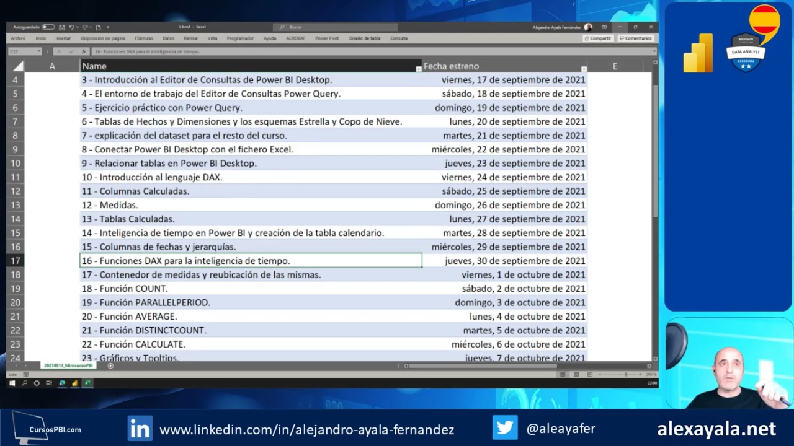Toggle the Autoguardado switch
This screenshot has width=794, height=446.
(48, 27)
